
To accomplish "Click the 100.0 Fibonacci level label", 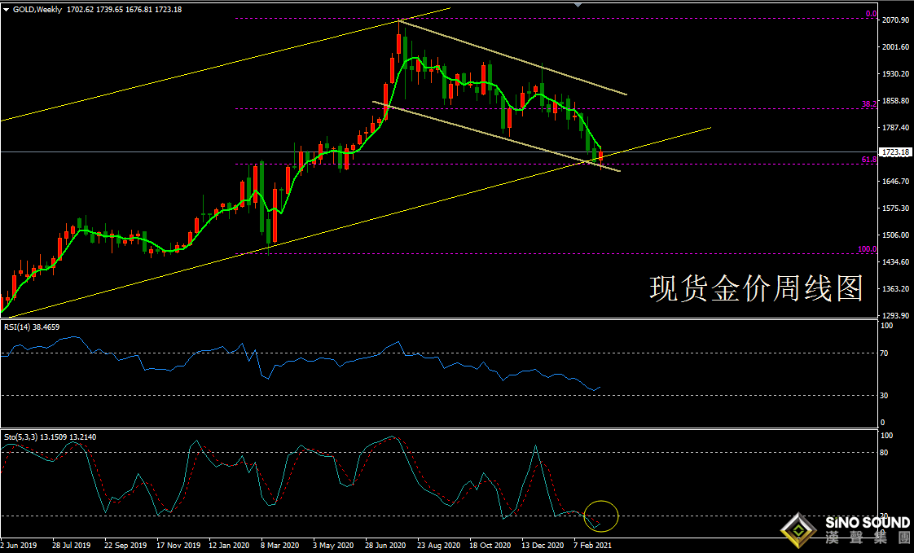I will (x=867, y=249).
